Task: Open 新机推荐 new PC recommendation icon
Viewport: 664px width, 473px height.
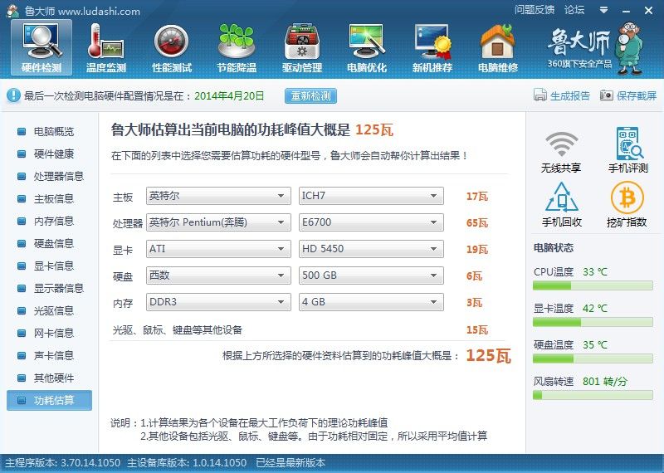Action: (x=432, y=47)
